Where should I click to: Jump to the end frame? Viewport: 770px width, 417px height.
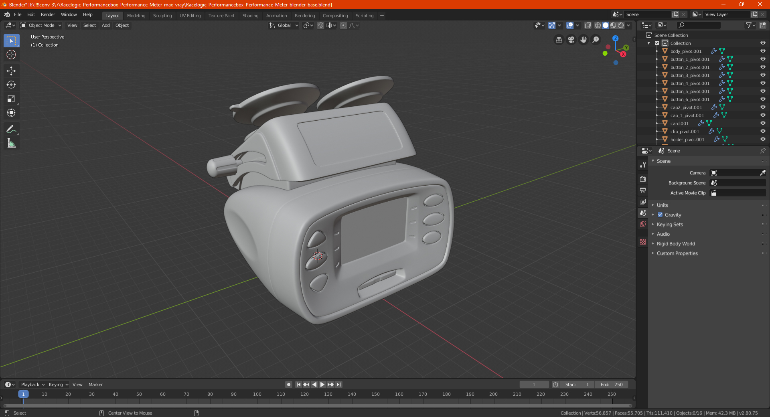click(x=338, y=385)
